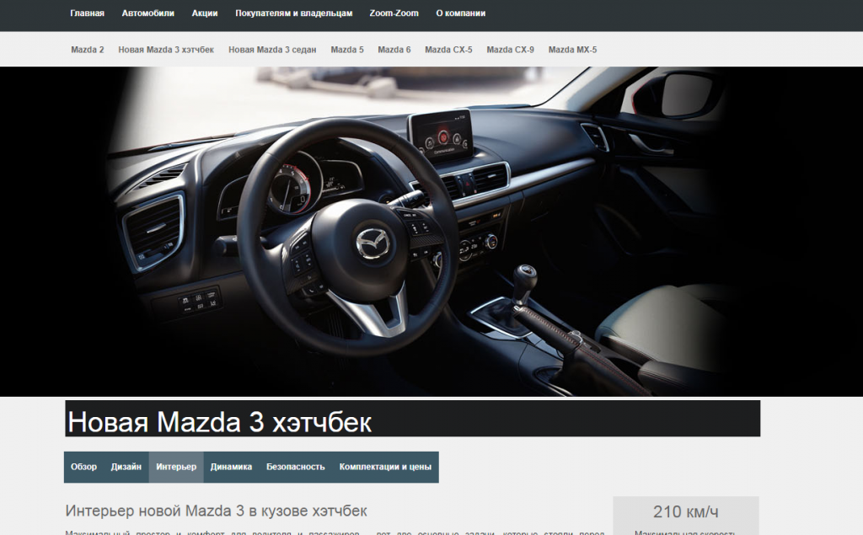Visit the Zoom-Zoom section
Screen dimensions: 863x535
click(394, 13)
